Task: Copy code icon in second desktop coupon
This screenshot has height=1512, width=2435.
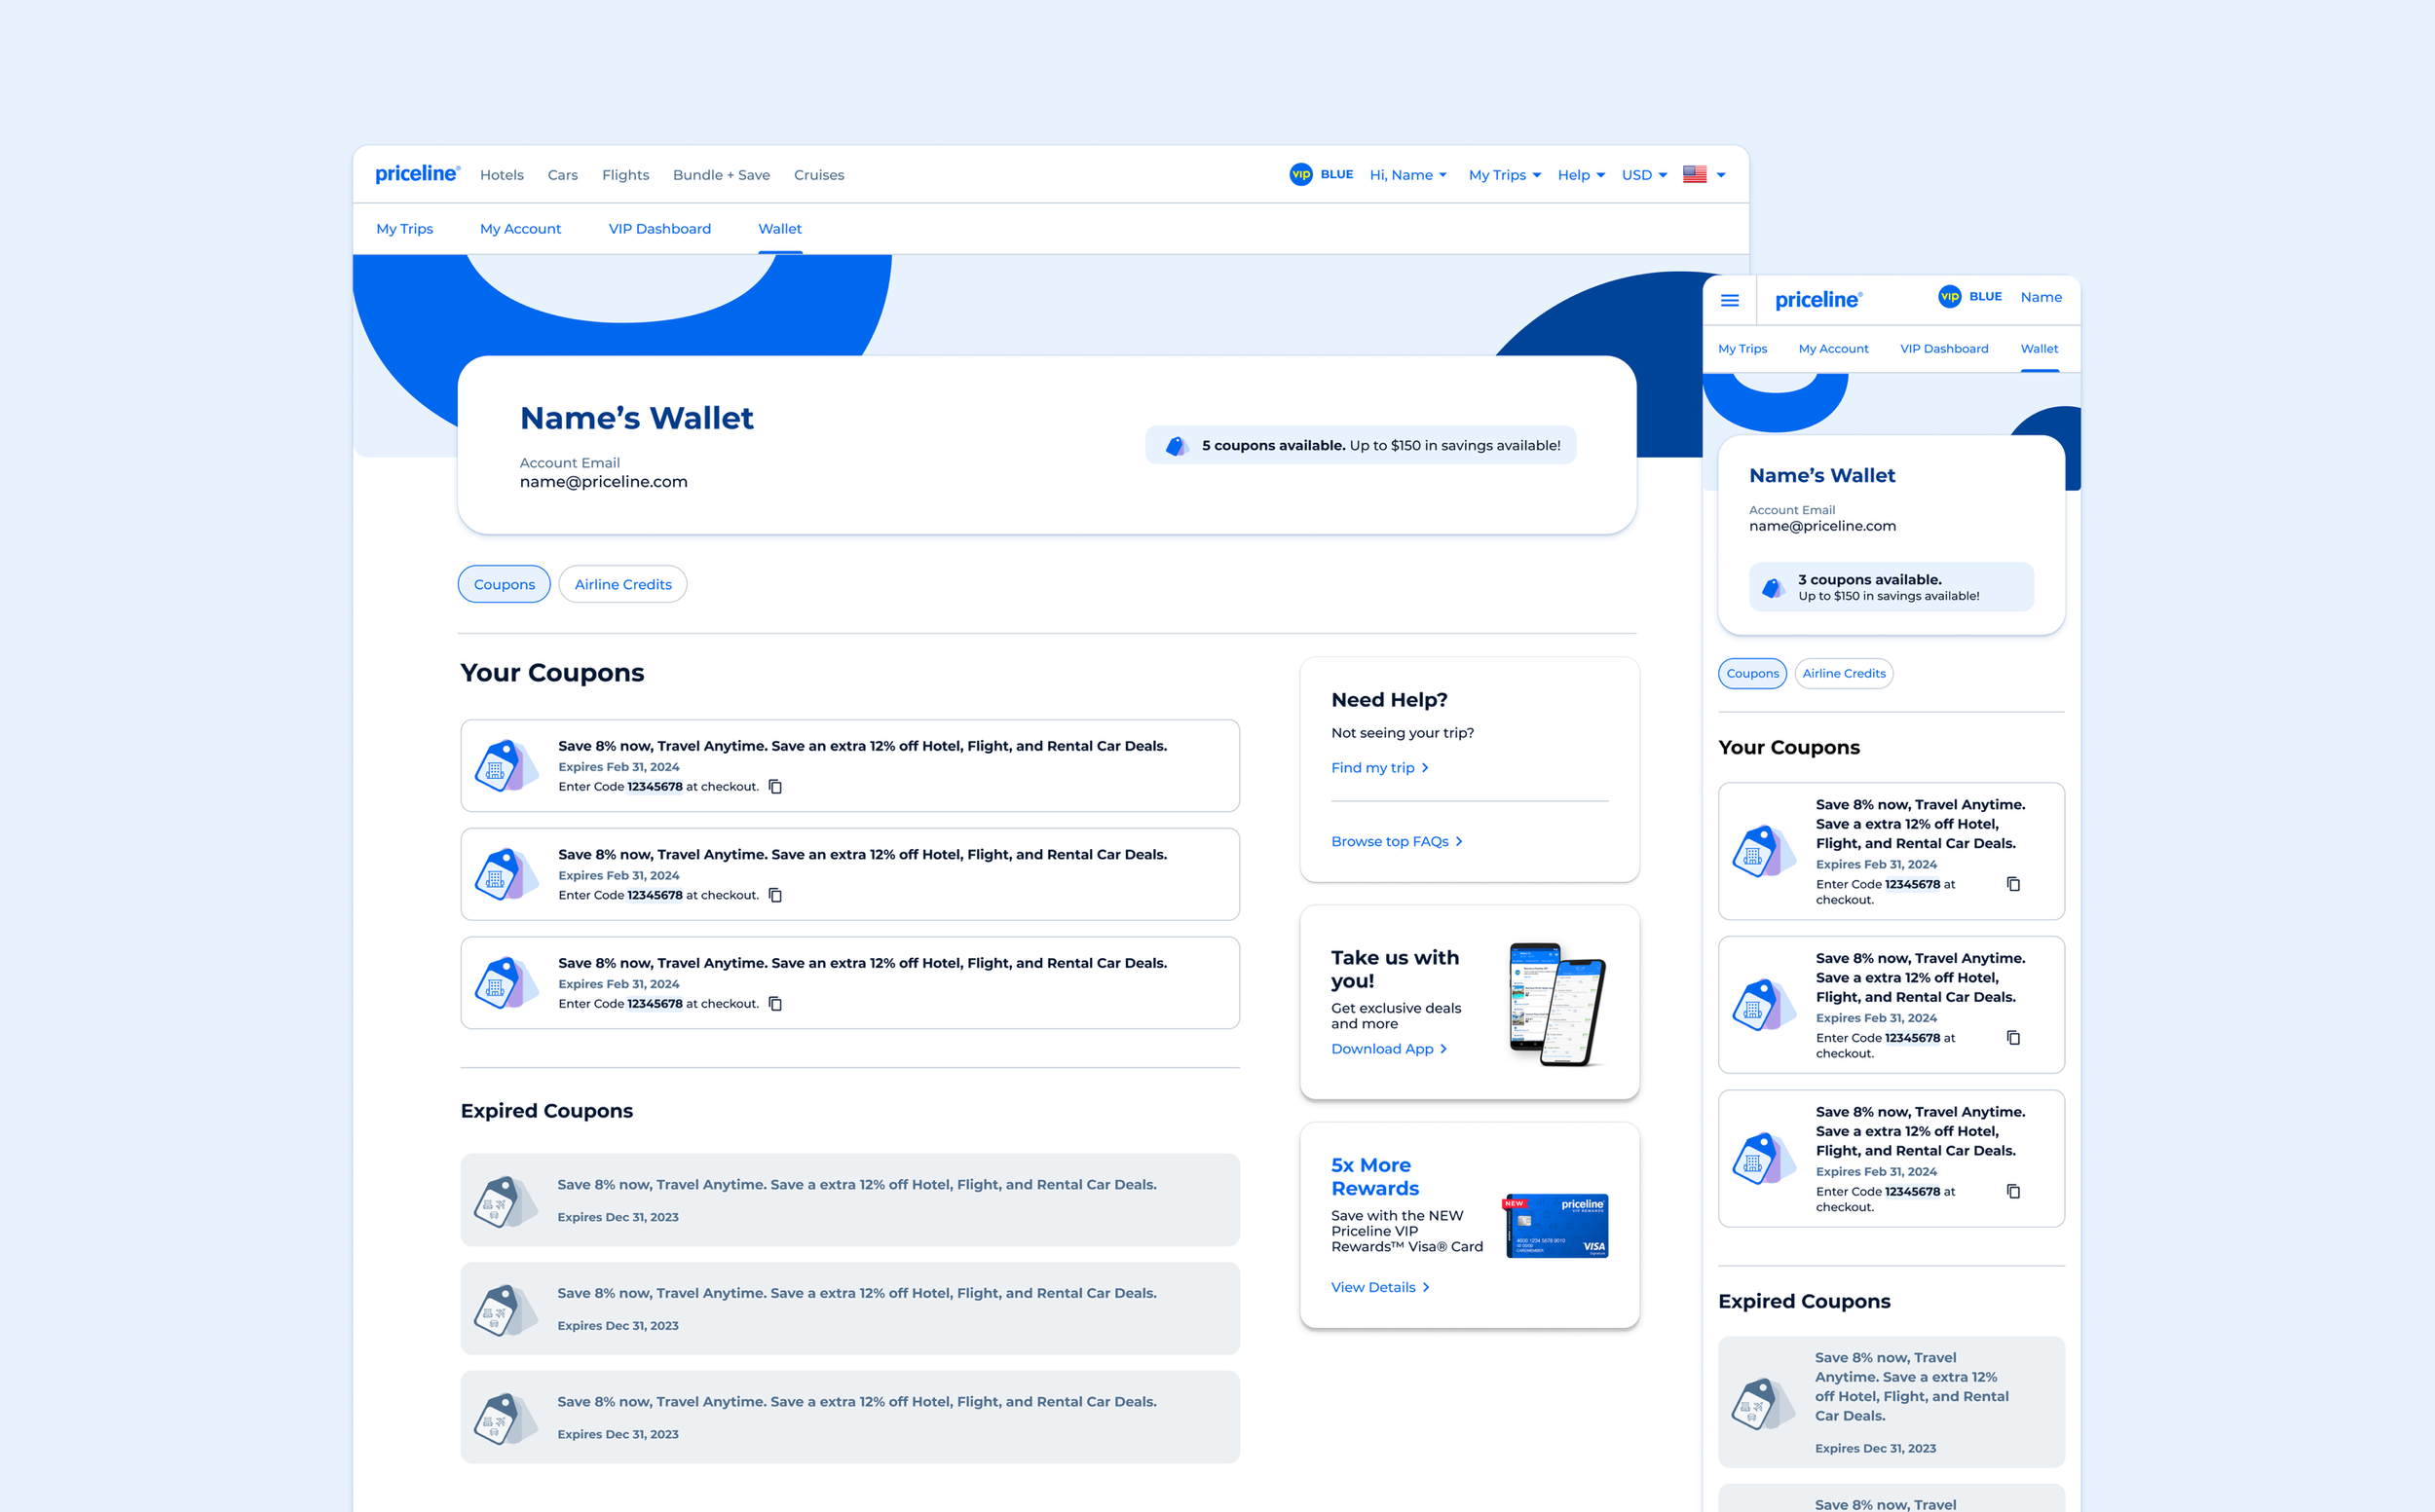Action: point(775,895)
